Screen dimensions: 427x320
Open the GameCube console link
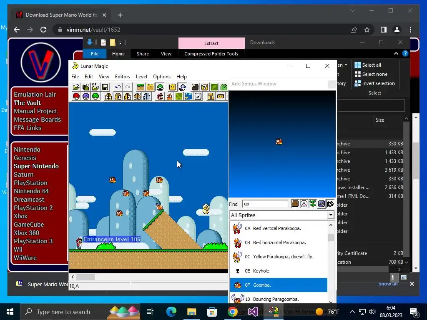[x=29, y=225]
